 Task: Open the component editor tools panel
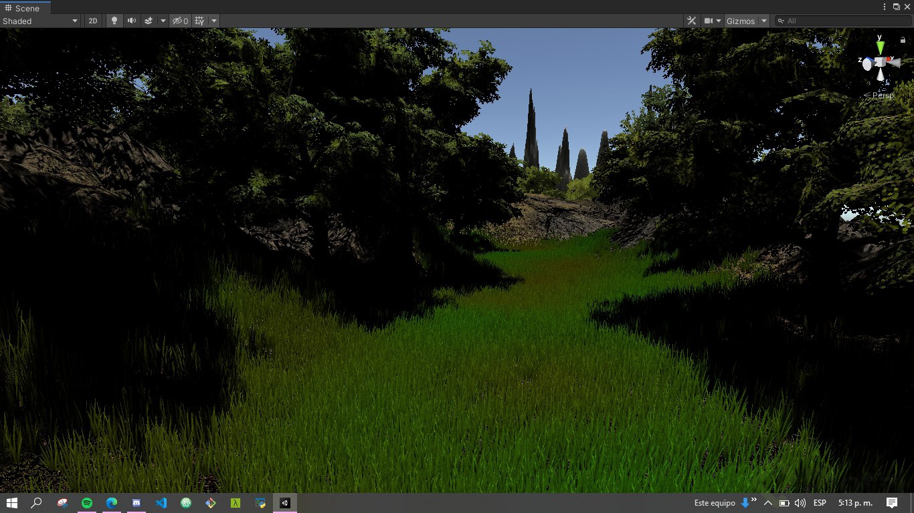pyautogui.click(x=692, y=21)
